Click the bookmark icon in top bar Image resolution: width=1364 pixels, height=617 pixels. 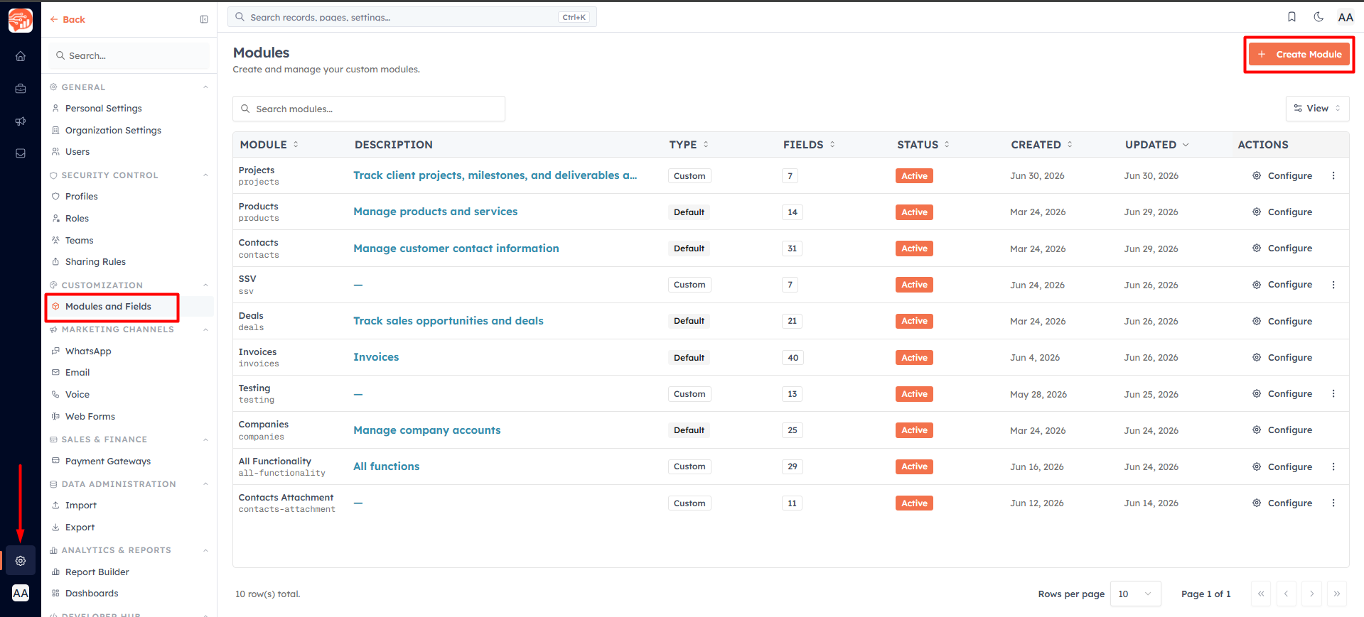click(x=1291, y=17)
